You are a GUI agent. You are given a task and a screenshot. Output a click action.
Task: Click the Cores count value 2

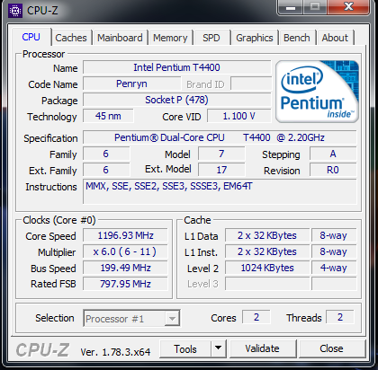point(256,317)
